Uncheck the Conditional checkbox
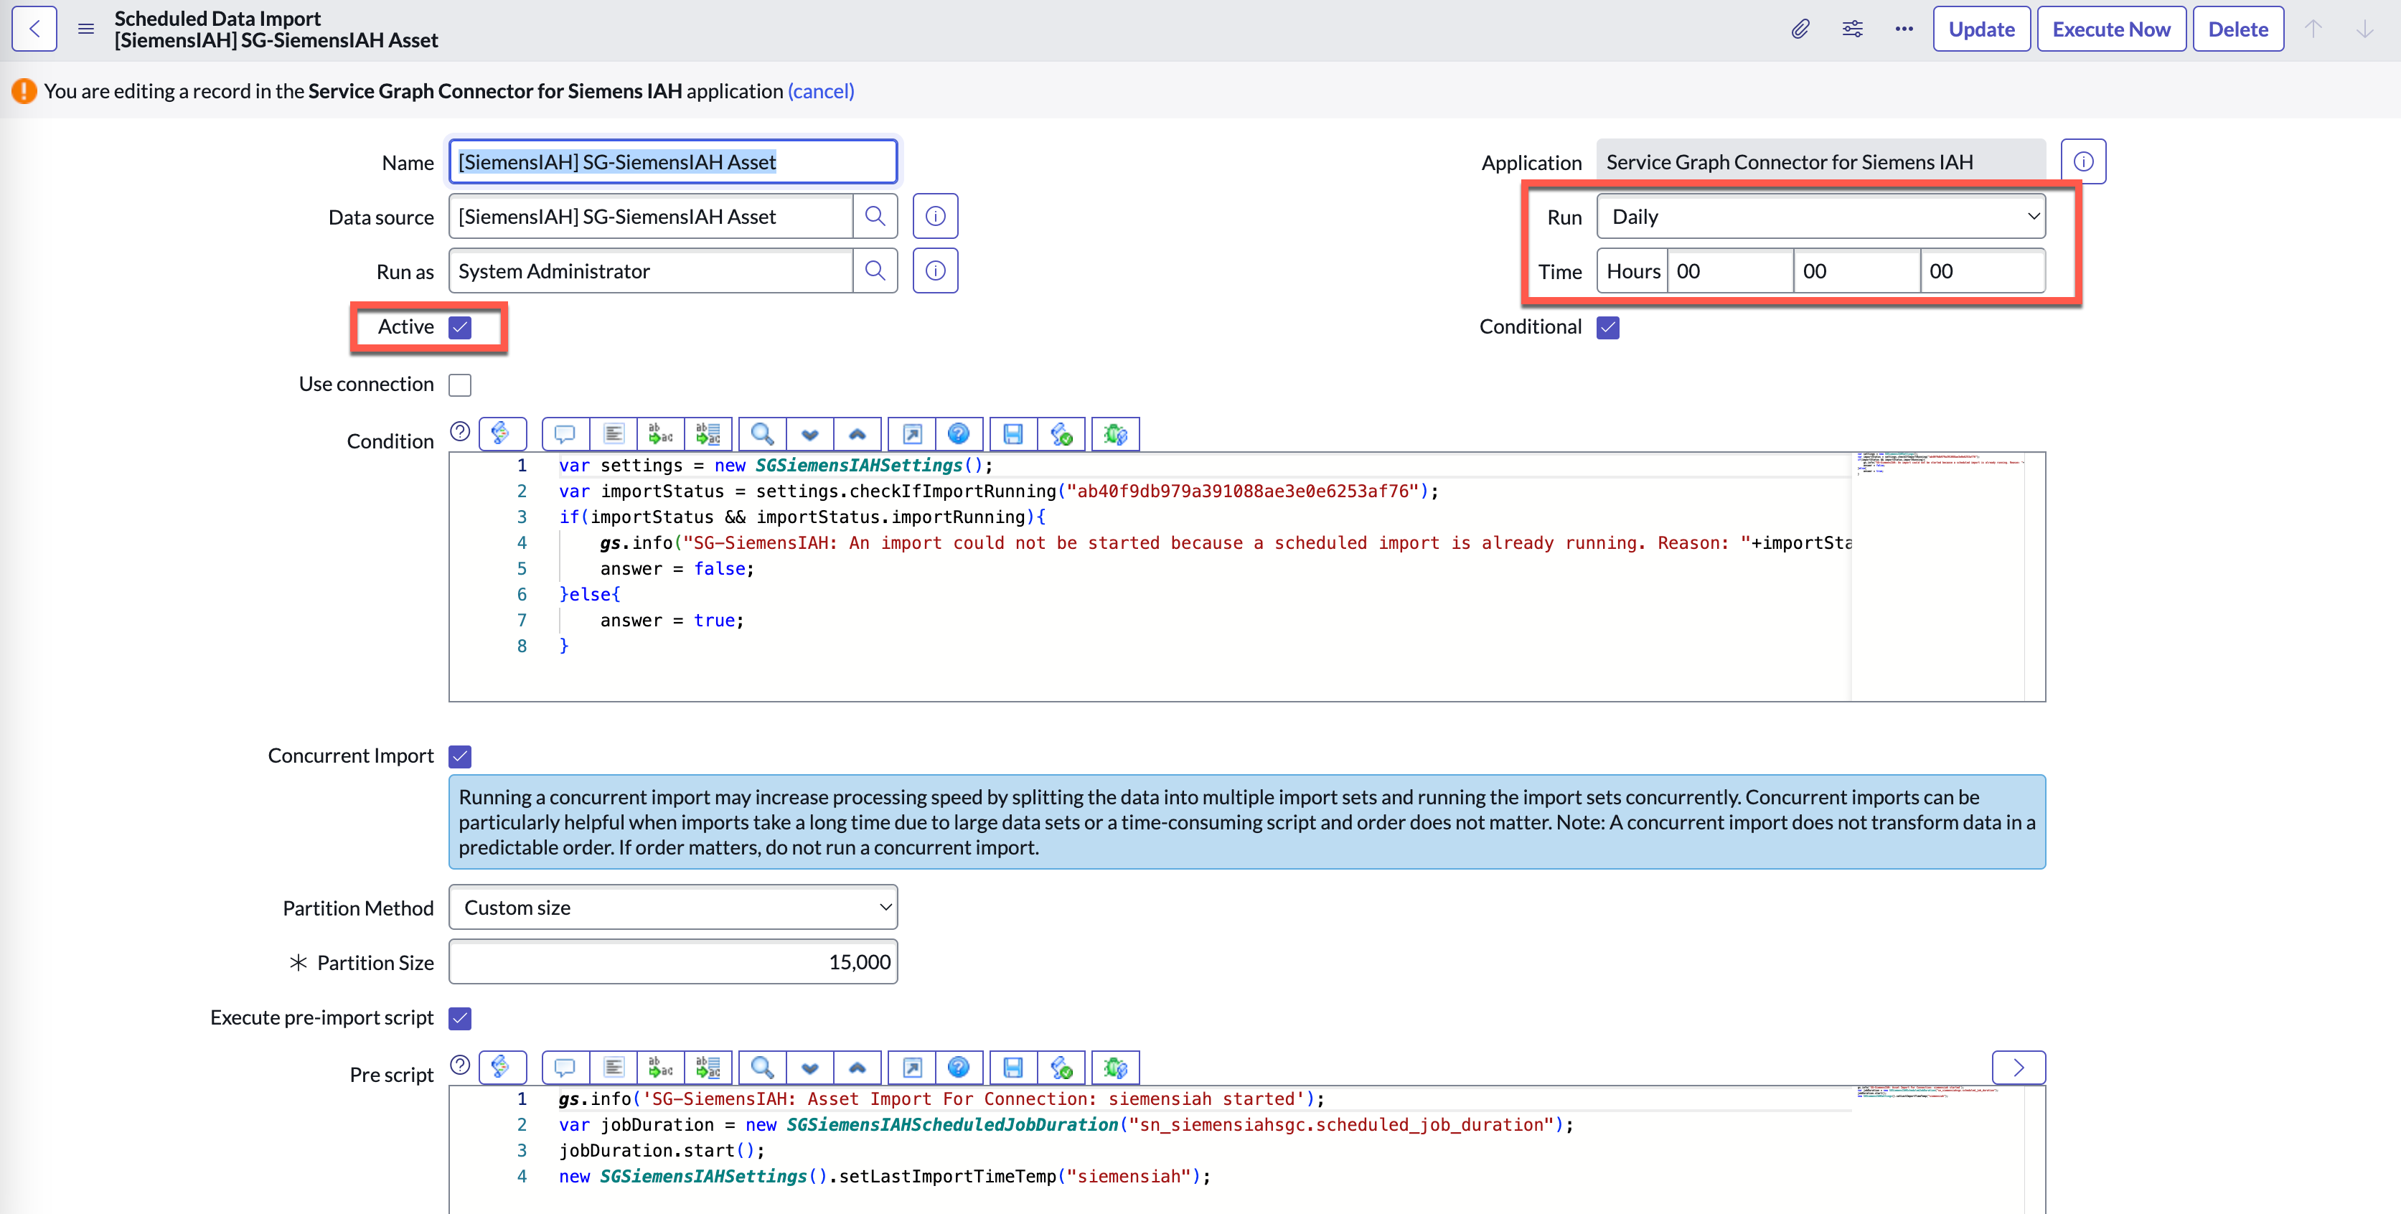The width and height of the screenshot is (2401, 1214). [1608, 327]
